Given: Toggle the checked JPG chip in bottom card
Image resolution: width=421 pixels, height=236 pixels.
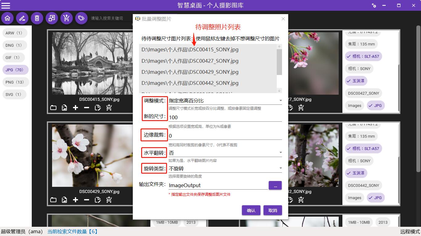Looking at the screenshot, I should tap(375, 198).
